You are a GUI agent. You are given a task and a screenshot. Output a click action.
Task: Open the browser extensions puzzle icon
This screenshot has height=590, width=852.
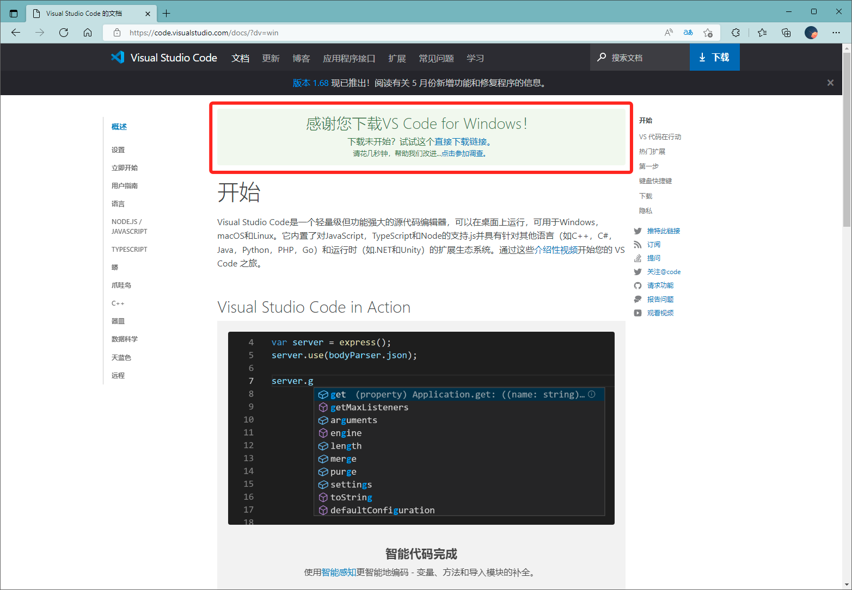[735, 33]
